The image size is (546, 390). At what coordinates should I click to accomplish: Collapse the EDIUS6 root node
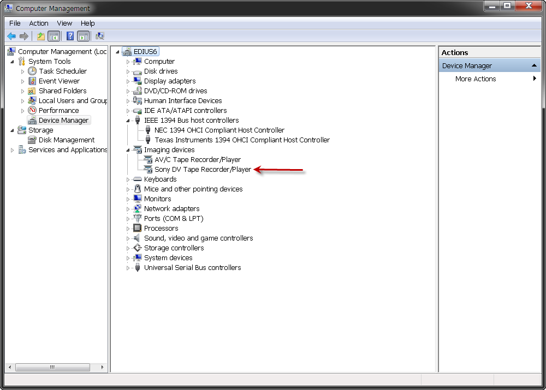(x=117, y=52)
